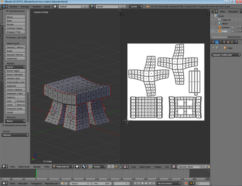The width and height of the screenshot is (242, 186).
Task: Open the Procesar menu in top bar
Action: click(x=25, y=6)
